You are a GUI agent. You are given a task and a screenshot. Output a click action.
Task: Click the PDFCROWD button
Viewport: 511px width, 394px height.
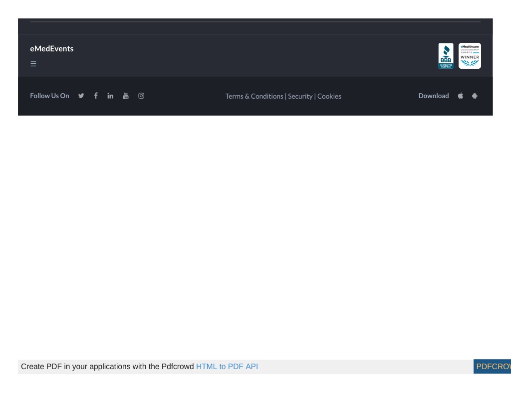(492, 367)
